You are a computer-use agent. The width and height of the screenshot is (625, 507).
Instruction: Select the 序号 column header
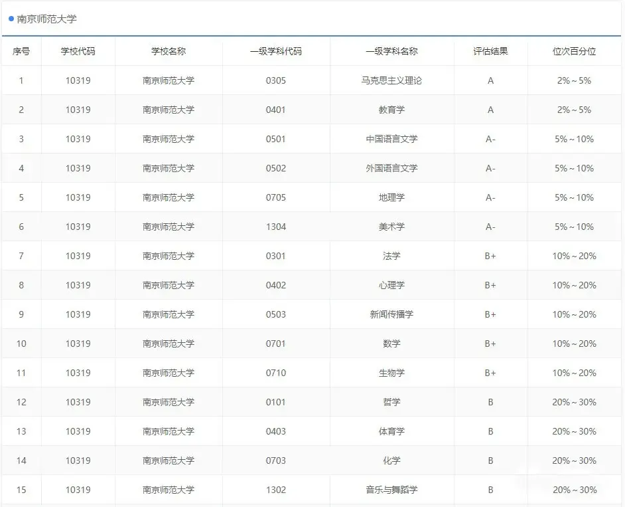[x=21, y=51]
